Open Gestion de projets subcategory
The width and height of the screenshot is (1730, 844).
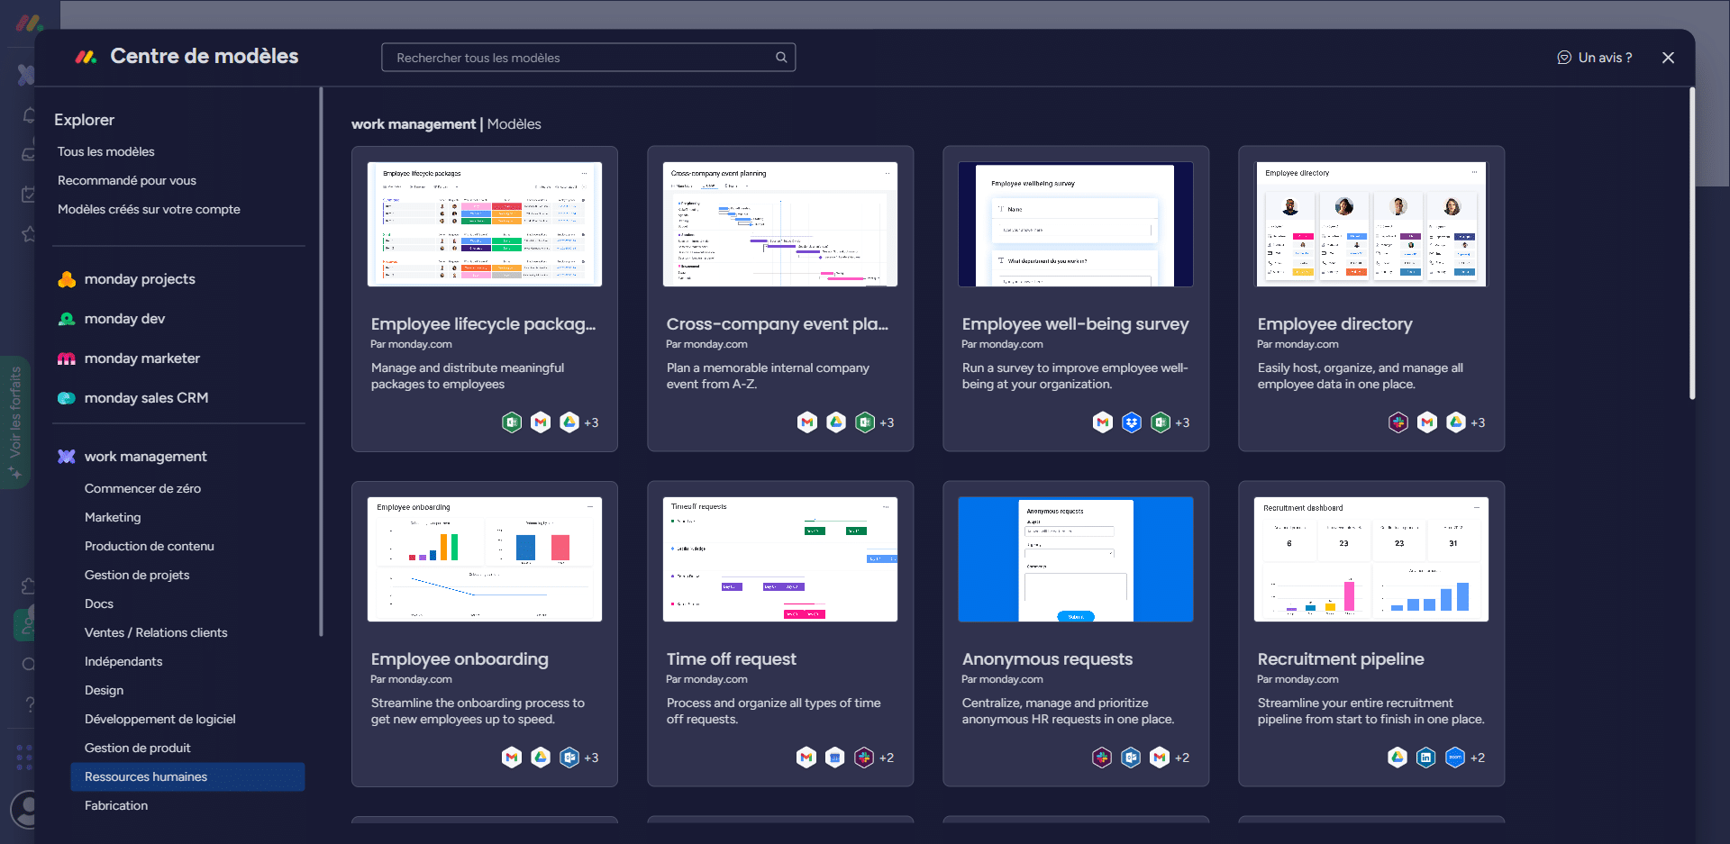[x=137, y=575]
